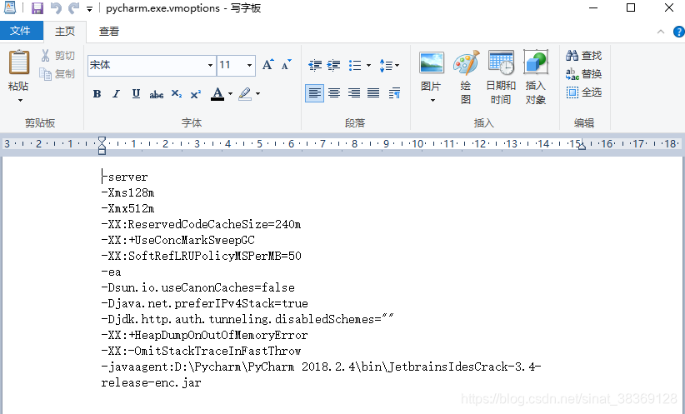Click the 粘贴 clipboard icon
This screenshot has width=685, height=414.
point(19,62)
